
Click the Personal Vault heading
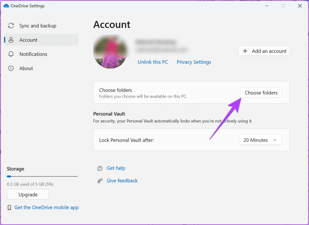tap(109, 114)
